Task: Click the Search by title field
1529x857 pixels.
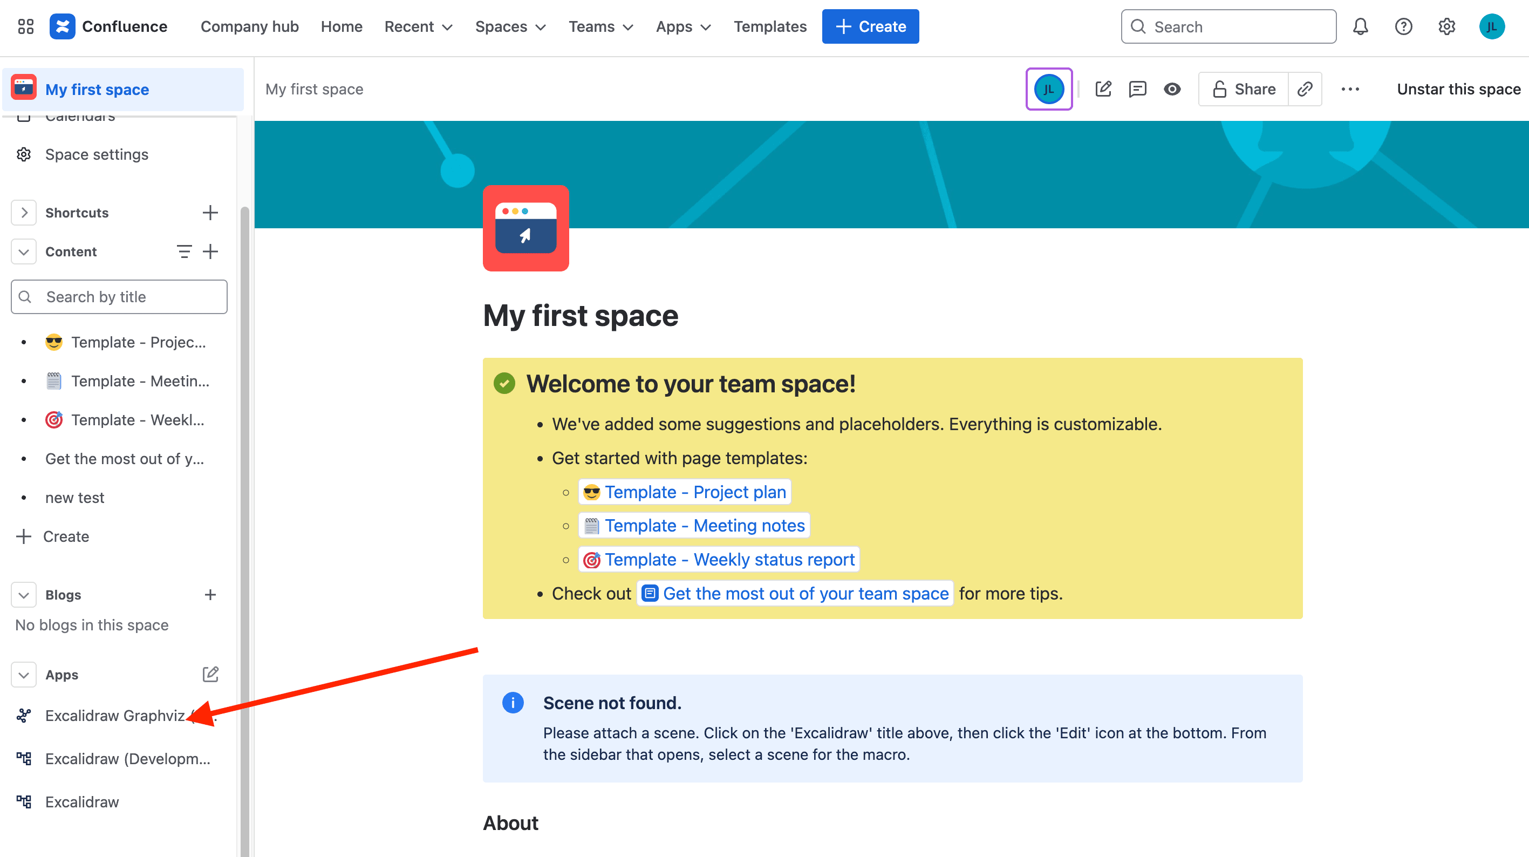Action: coord(119,297)
